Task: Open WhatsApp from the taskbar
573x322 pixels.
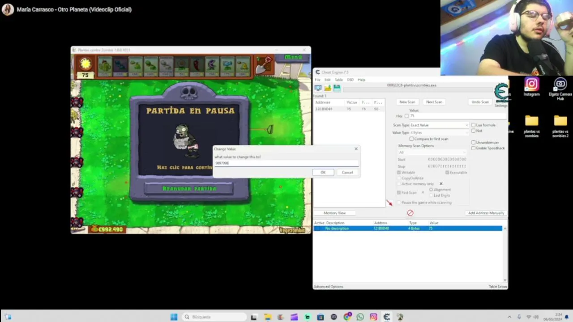Action: coord(360,317)
